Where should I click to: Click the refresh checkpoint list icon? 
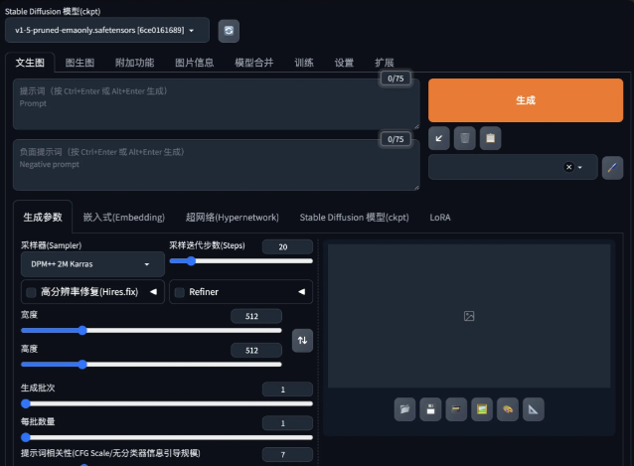[x=229, y=31]
